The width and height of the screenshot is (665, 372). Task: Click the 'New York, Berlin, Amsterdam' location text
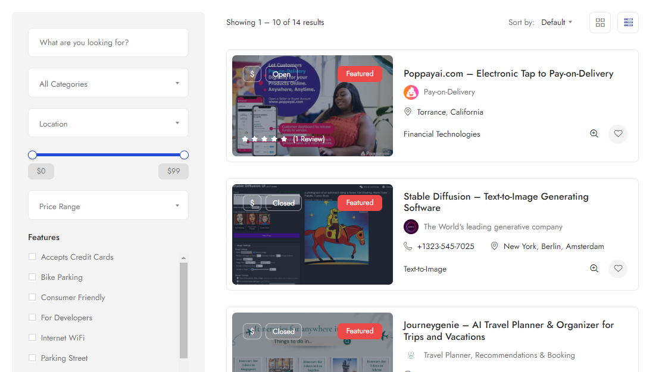point(554,246)
